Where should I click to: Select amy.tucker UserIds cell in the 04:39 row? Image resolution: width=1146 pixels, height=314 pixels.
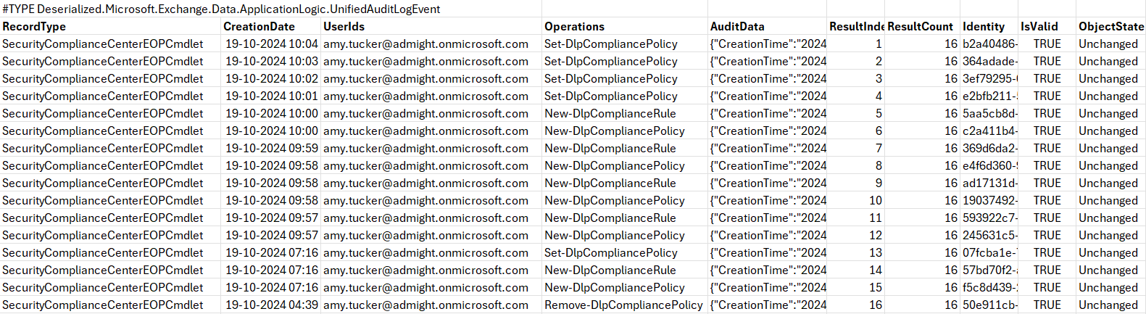pyautogui.click(x=431, y=305)
